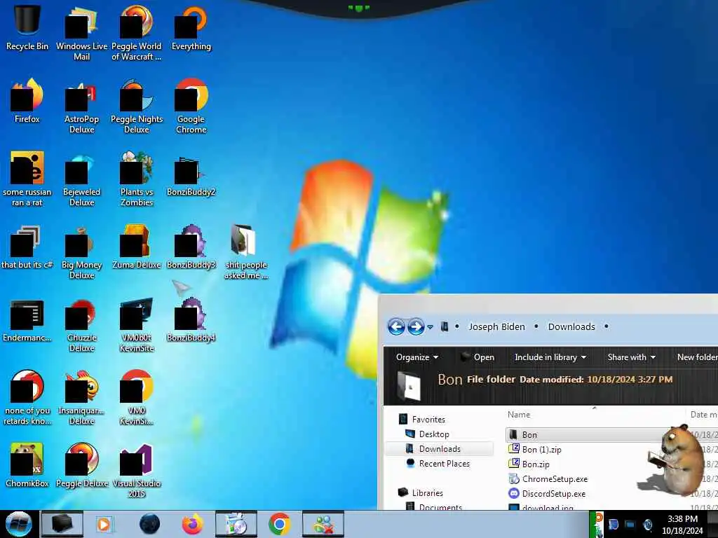Expand the Favorites group in sidebar
The height and width of the screenshot is (538, 718).
coord(421,419)
